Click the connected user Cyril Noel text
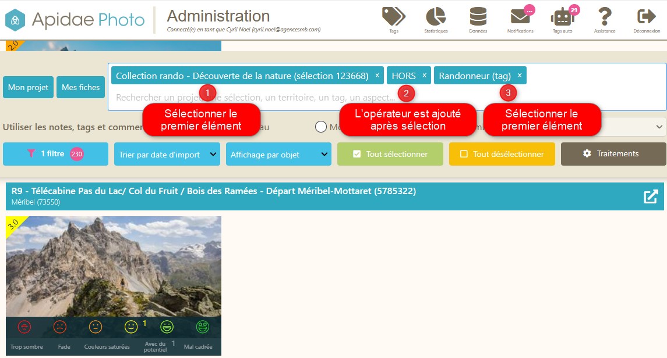 243,29
